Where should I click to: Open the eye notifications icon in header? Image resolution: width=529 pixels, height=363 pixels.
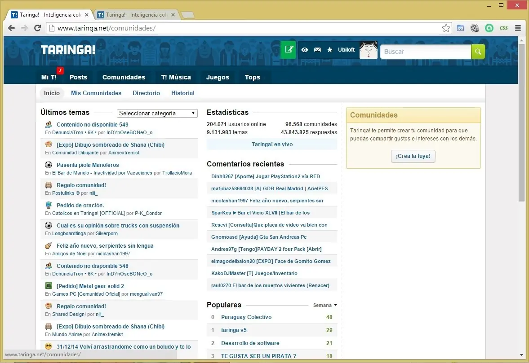point(305,50)
